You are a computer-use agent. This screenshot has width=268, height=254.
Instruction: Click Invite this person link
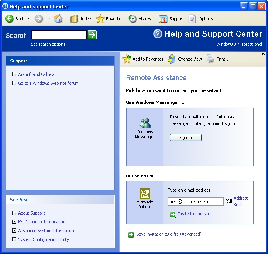[x=194, y=214]
